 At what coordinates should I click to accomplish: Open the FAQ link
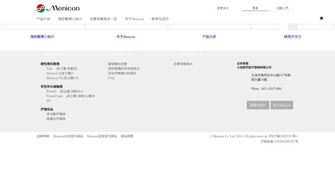(111, 78)
